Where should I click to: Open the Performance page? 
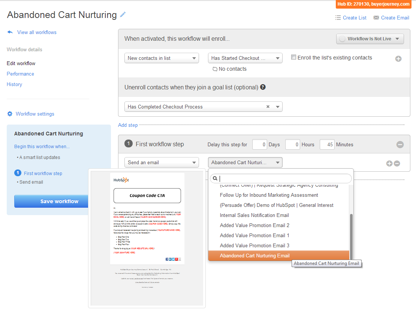[x=21, y=74]
